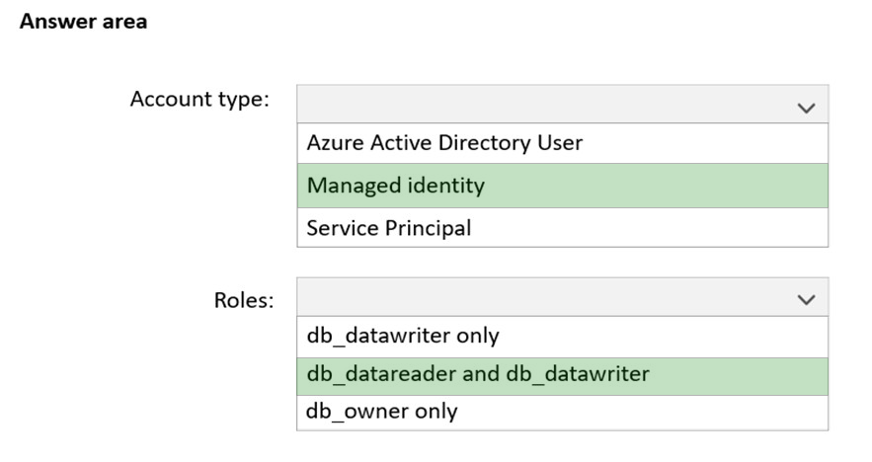Image resolution: width=872 pixels, height=462 pixels.
Task: Choose Managed identity from Account type list
Action: tap(562, 186)
